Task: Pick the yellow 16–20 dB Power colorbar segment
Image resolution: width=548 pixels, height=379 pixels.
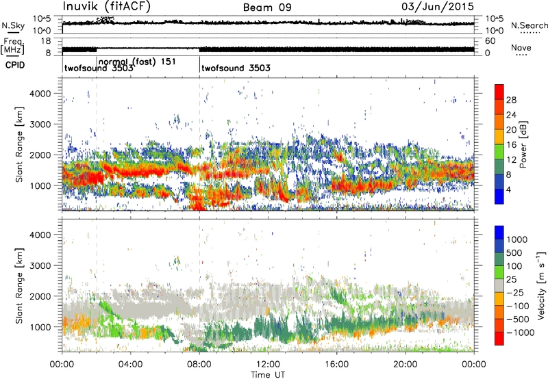Action: point(499,137)
